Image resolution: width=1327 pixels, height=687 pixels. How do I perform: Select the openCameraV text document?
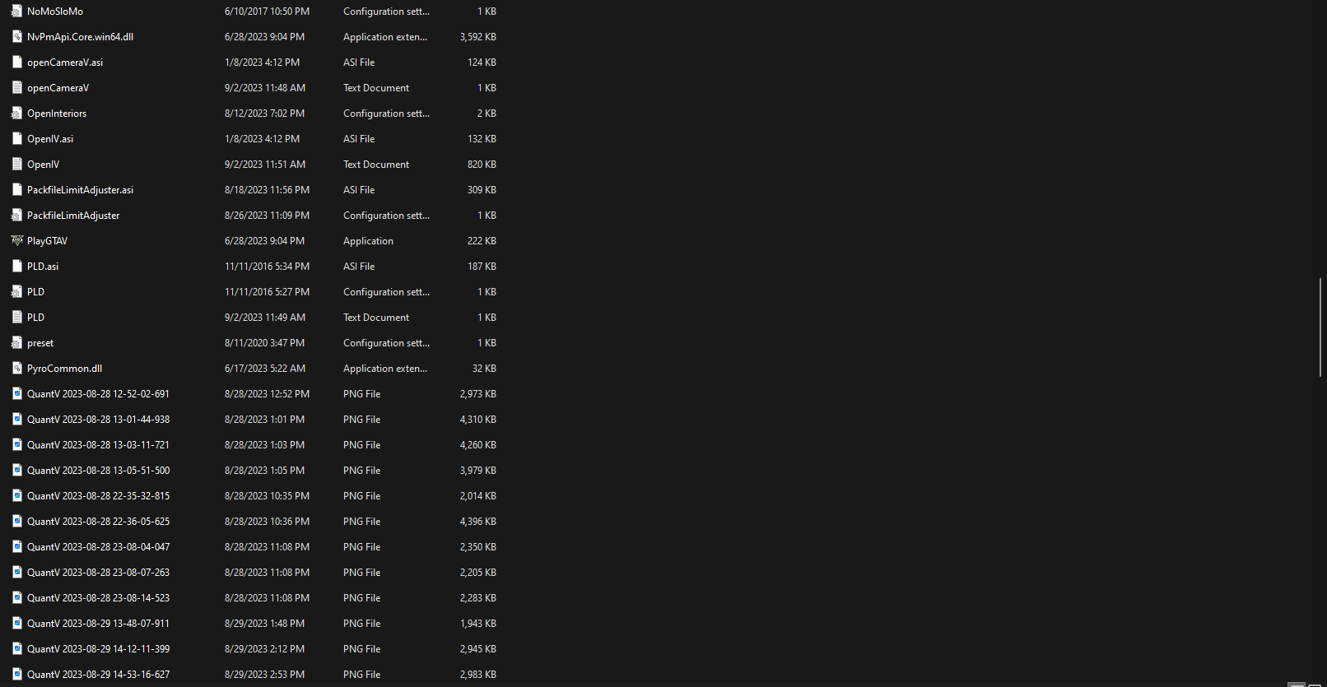point(58,88)
